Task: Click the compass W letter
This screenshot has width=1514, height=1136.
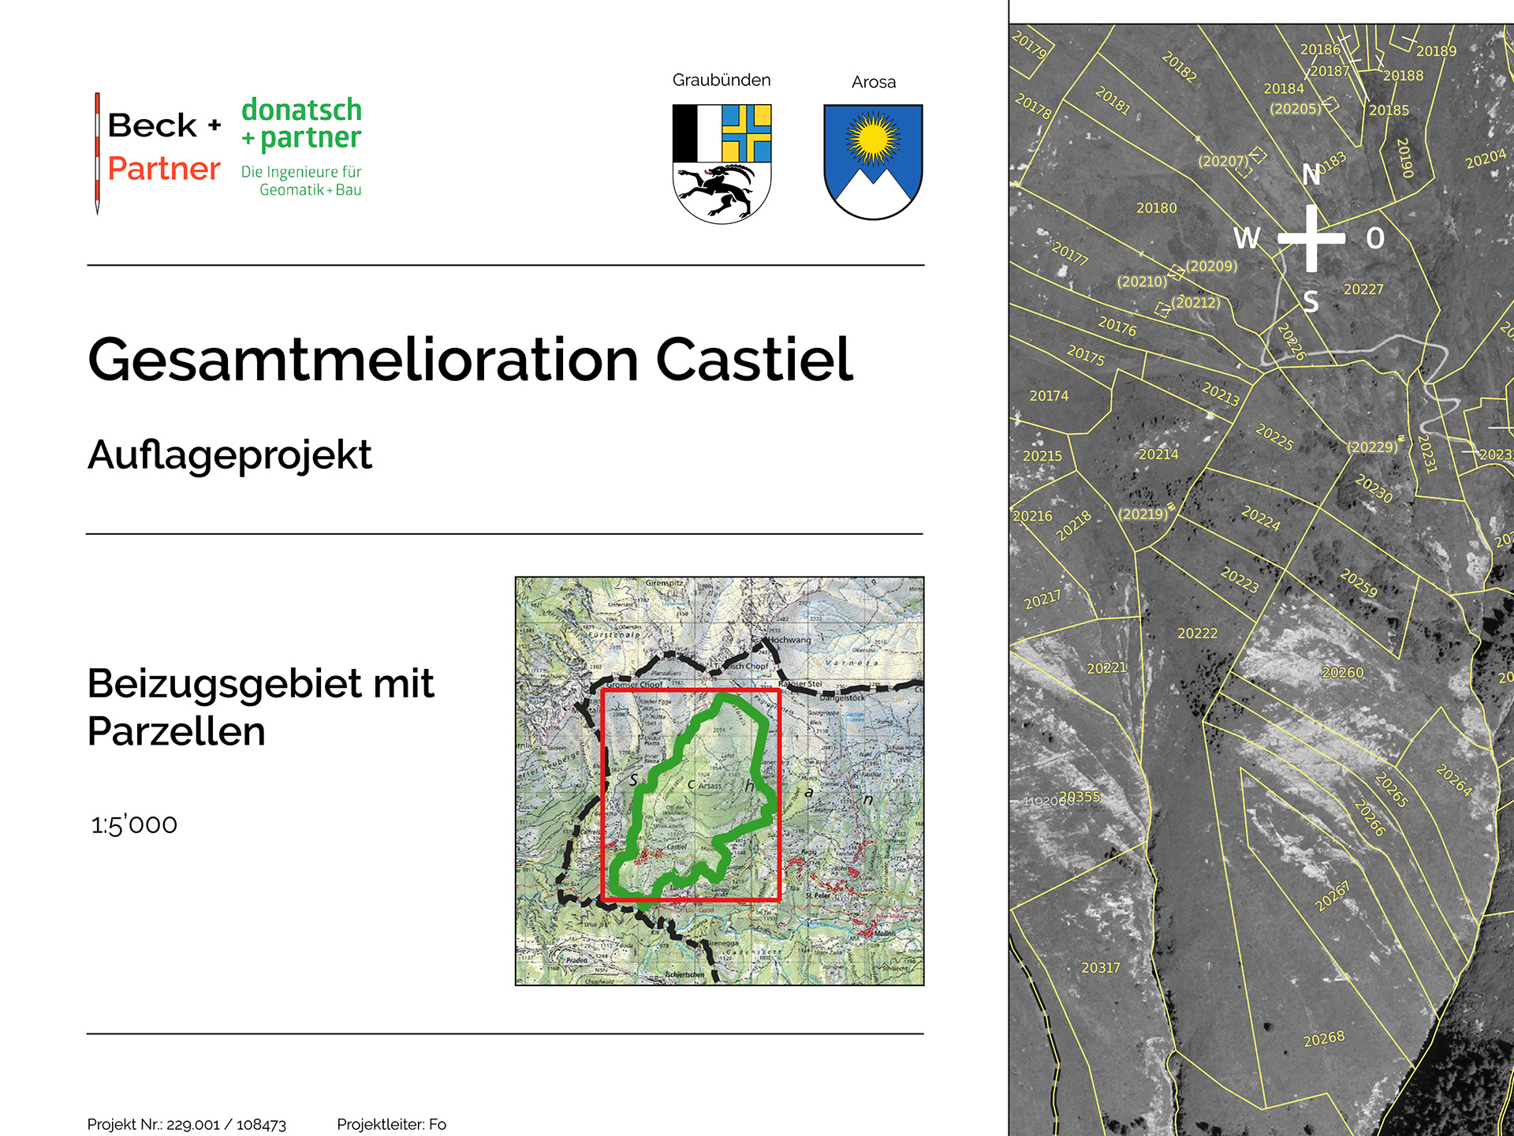Action: [1247, 237]
